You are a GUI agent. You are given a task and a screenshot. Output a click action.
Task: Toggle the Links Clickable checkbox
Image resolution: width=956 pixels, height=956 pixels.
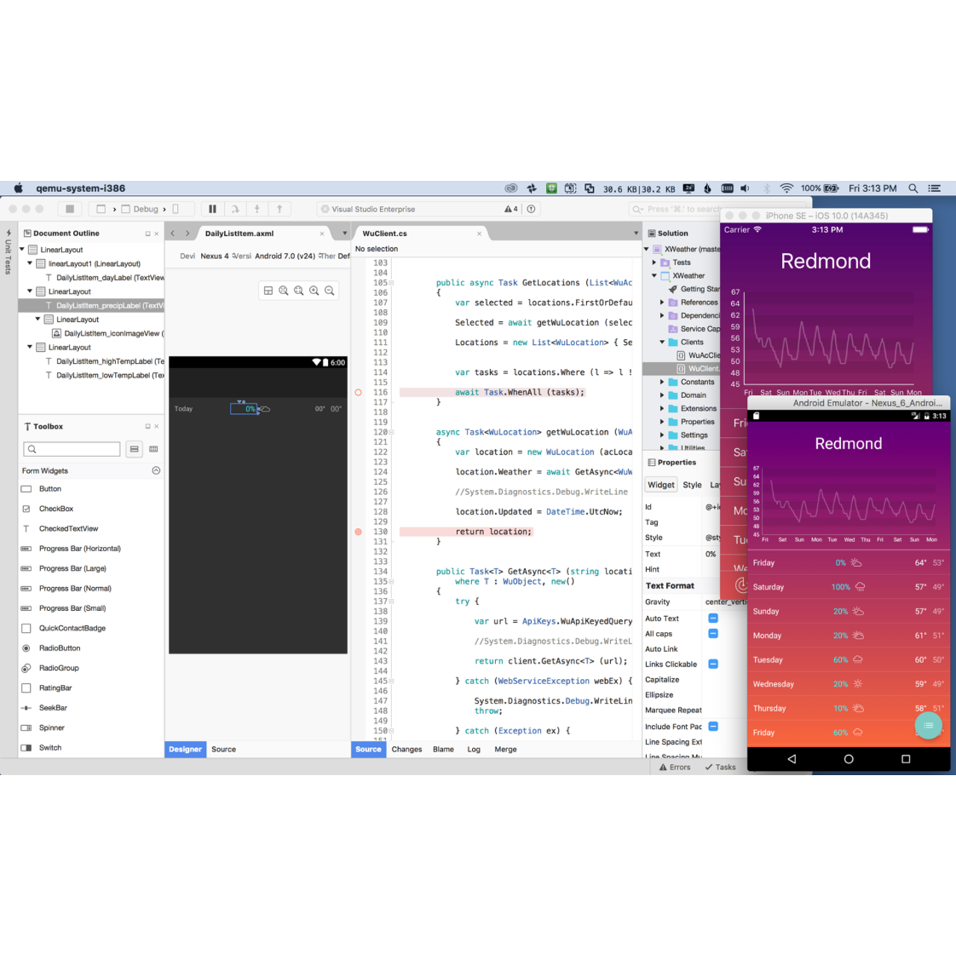[x=713, y=664]
